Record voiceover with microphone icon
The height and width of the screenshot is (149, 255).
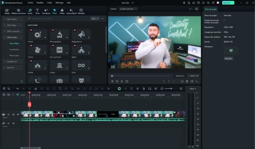(138, 89)
